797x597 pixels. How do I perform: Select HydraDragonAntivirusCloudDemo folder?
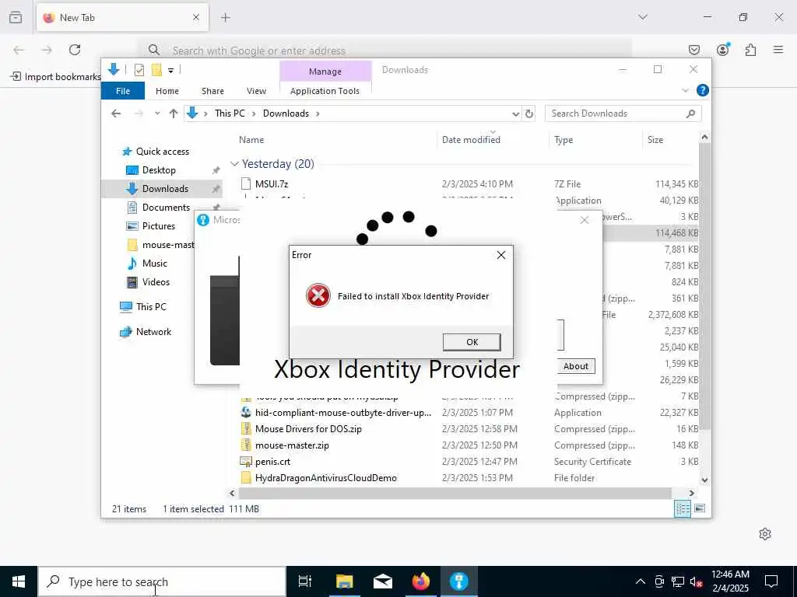pos(325,478)
